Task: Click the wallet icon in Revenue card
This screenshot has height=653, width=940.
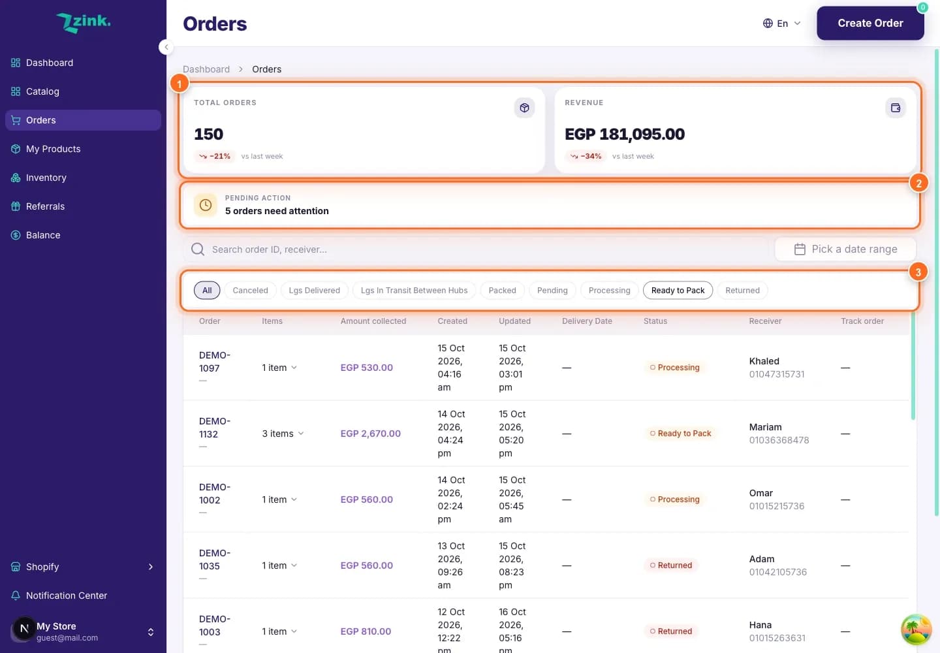Action: [896, 108]
